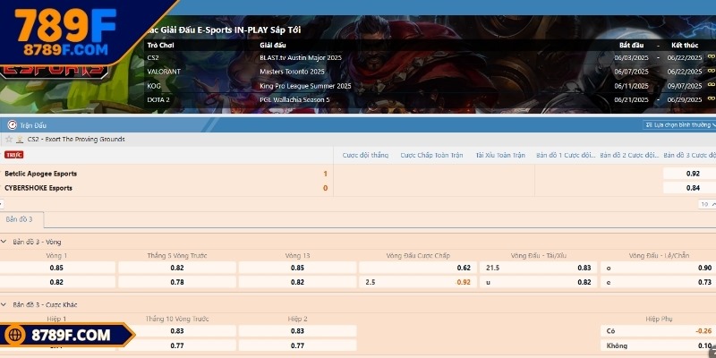Bet 0.84 on CYBERSHOKE map 3
Image resolution: width=716 pixels, height=358 pixels.
click(689, 188)
